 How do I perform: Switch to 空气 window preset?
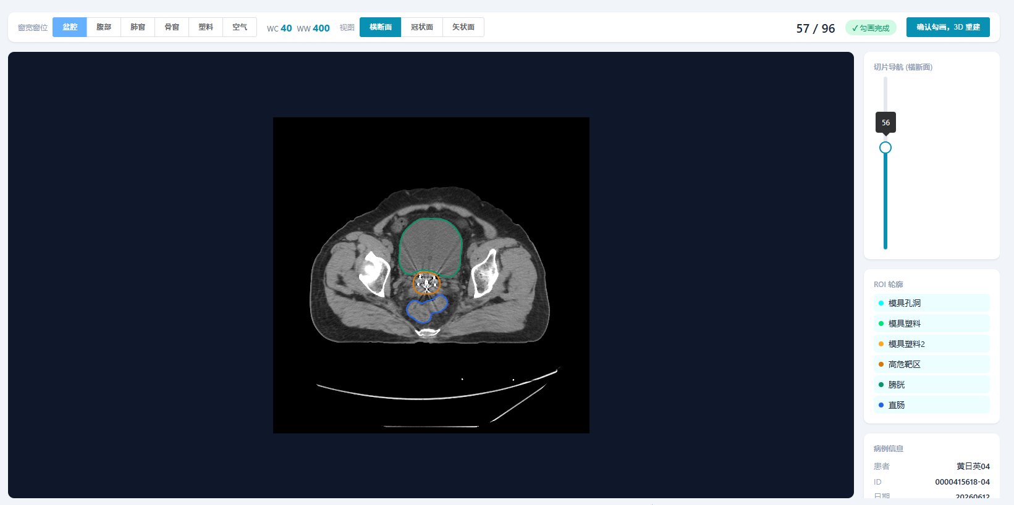point(240,27)
